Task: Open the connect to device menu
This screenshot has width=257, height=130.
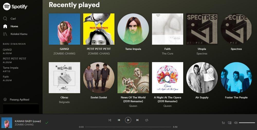Action: click(230, 123)
